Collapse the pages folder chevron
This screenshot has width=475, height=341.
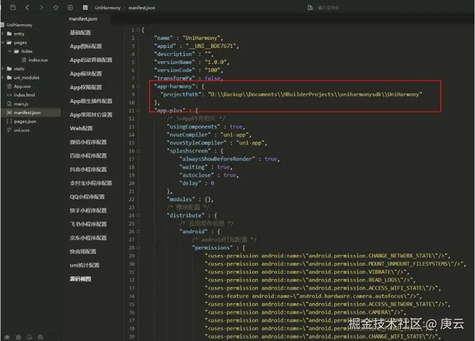click(2, 42)
